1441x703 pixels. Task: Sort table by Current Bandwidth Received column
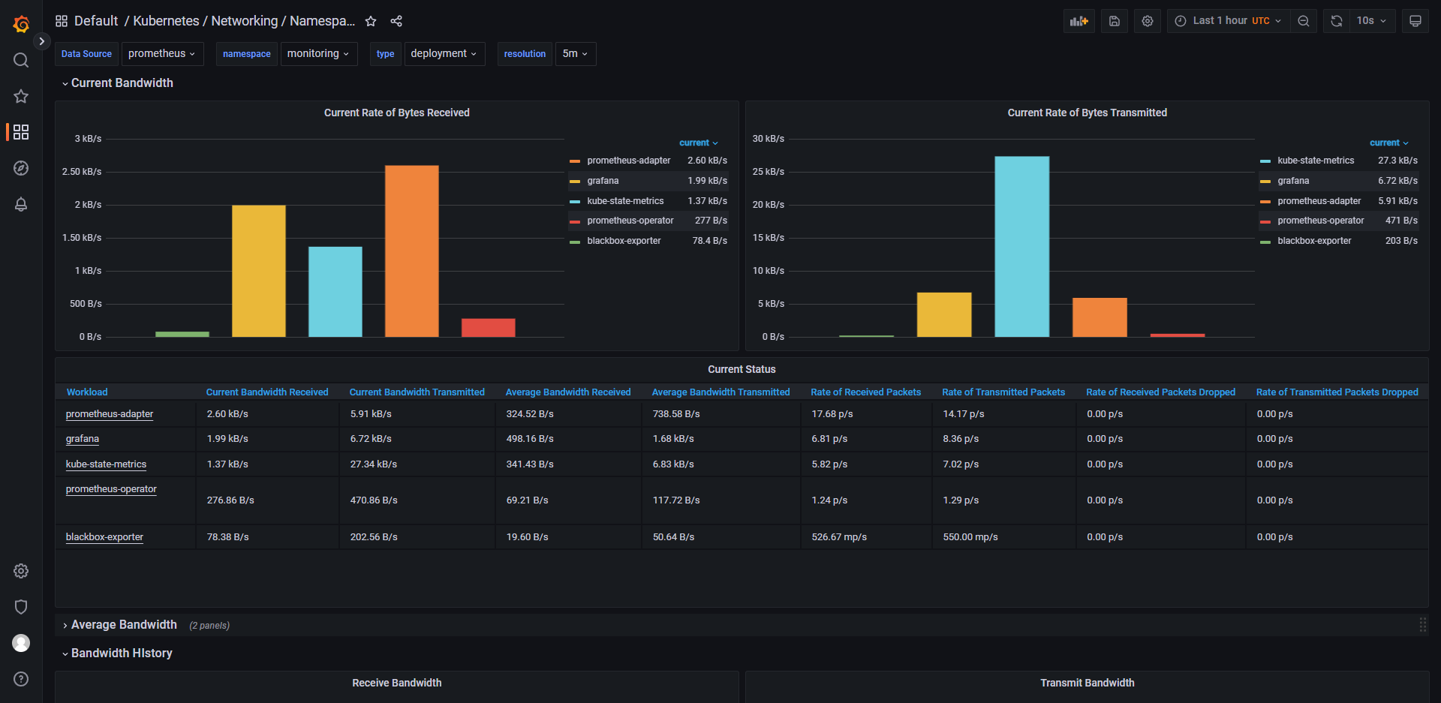click(x=267, y=392)
